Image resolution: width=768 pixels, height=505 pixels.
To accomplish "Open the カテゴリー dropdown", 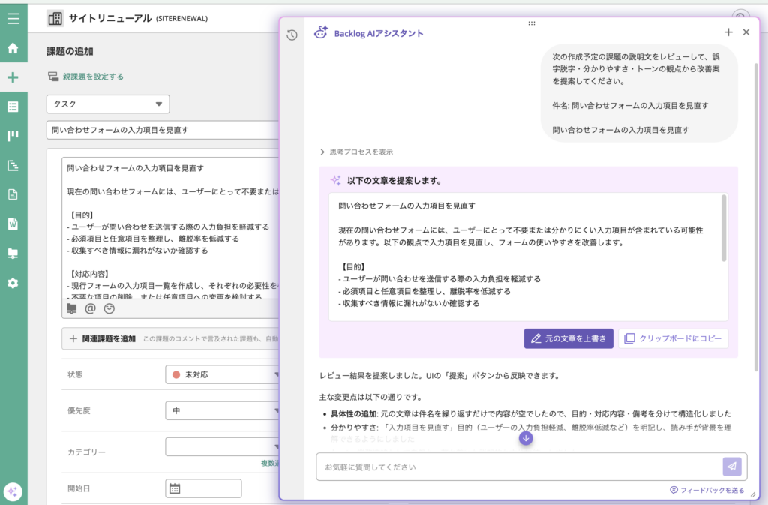I will click(x=222, y=446).
